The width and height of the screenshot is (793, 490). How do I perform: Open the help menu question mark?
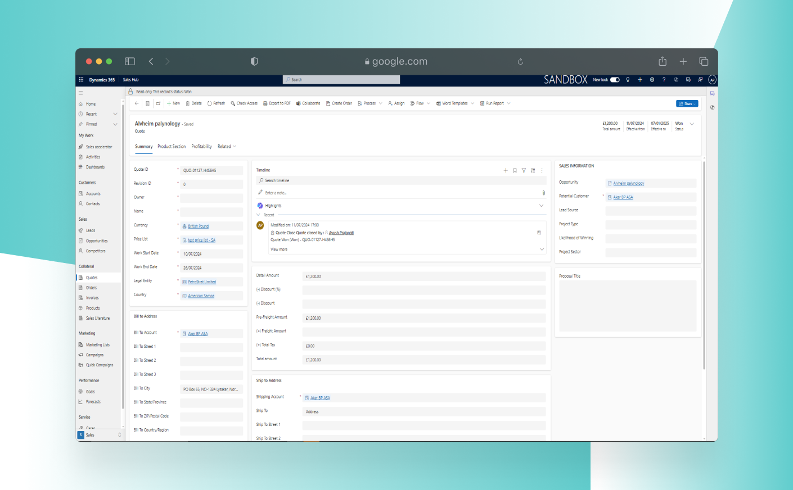click(664, 79)
